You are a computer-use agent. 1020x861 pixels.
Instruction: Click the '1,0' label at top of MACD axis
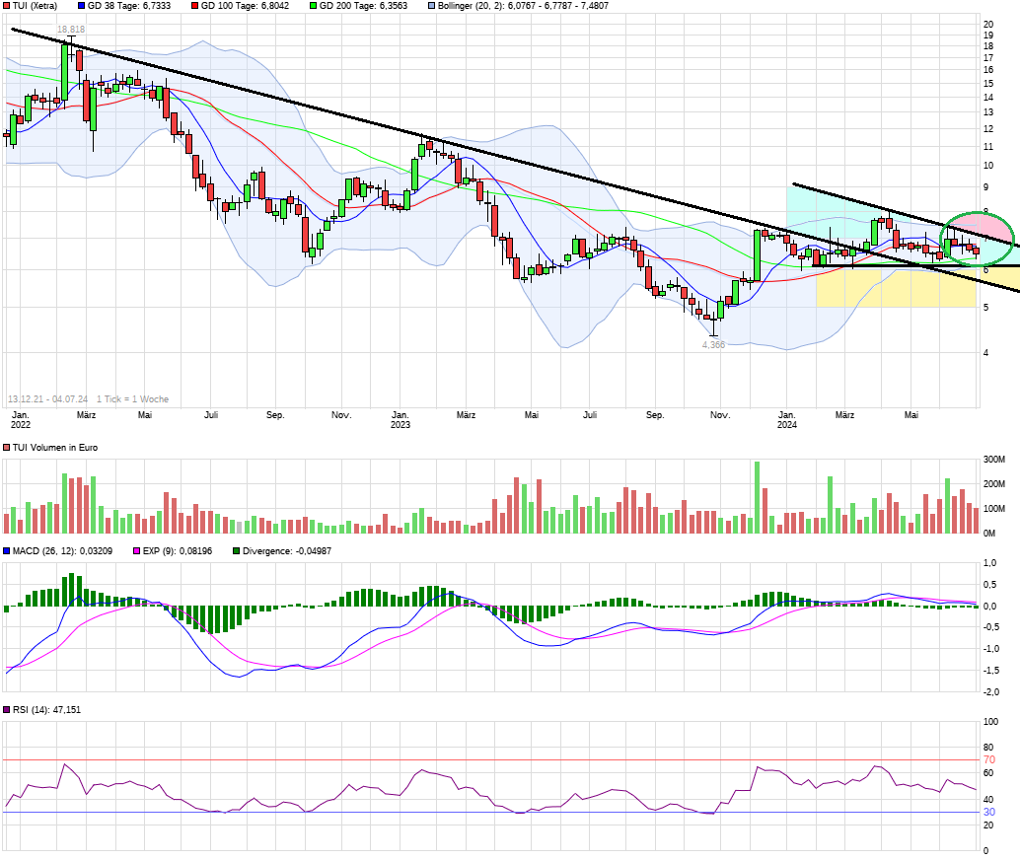pos(990,563)
